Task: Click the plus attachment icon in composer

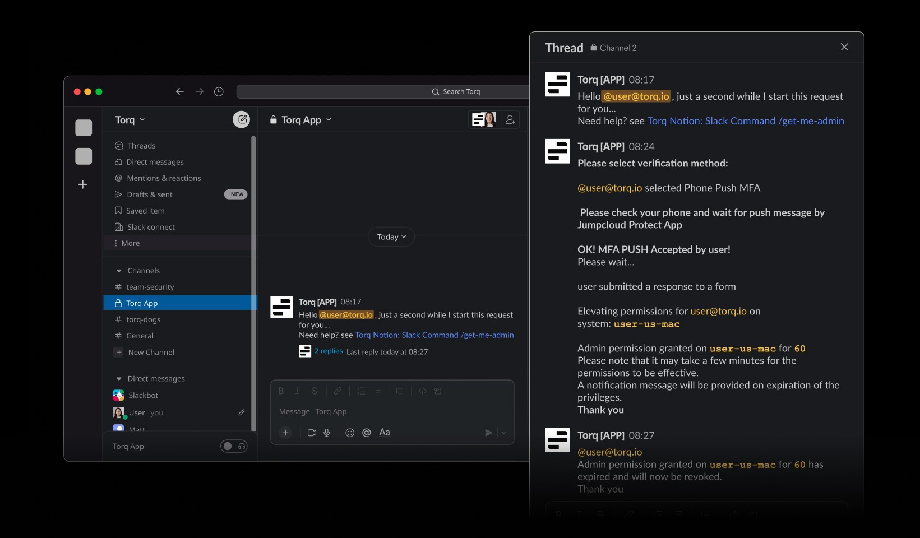Action: click(x=286, y=433)
